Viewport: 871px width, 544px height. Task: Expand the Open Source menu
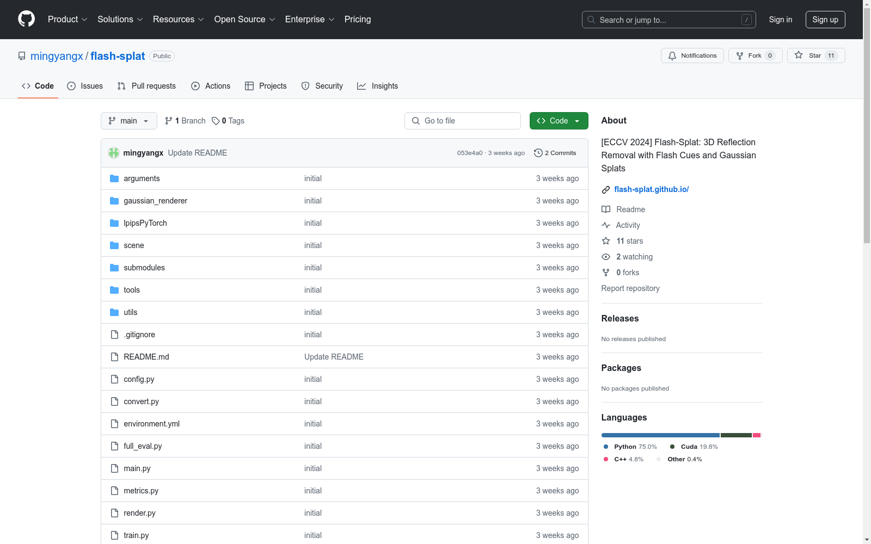point(245,19)
